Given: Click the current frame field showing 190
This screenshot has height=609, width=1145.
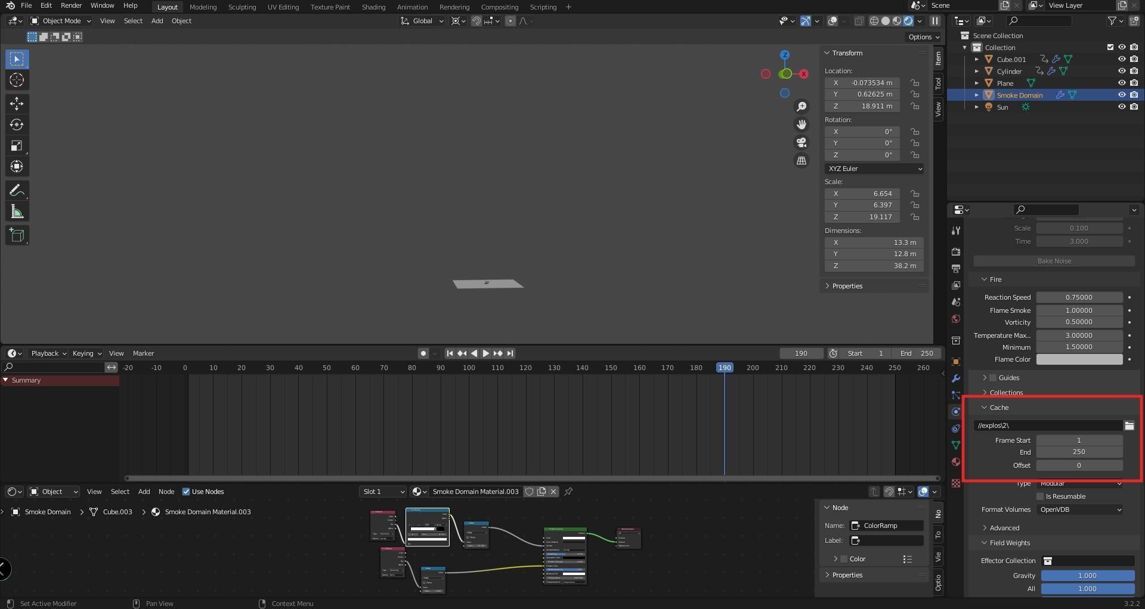Looking at the screenshot, I should [x=801, y=353].
